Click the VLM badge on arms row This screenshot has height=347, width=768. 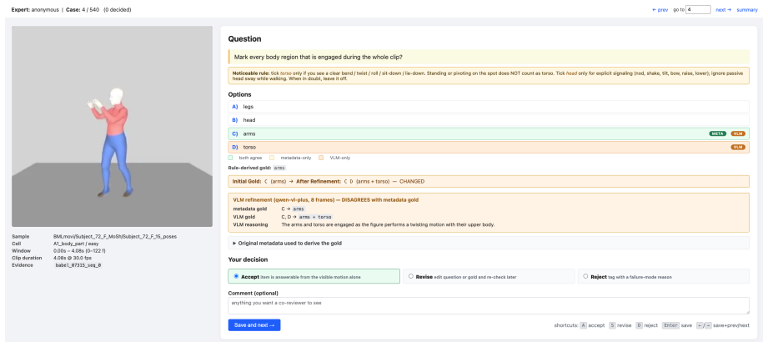pos(738,133)
